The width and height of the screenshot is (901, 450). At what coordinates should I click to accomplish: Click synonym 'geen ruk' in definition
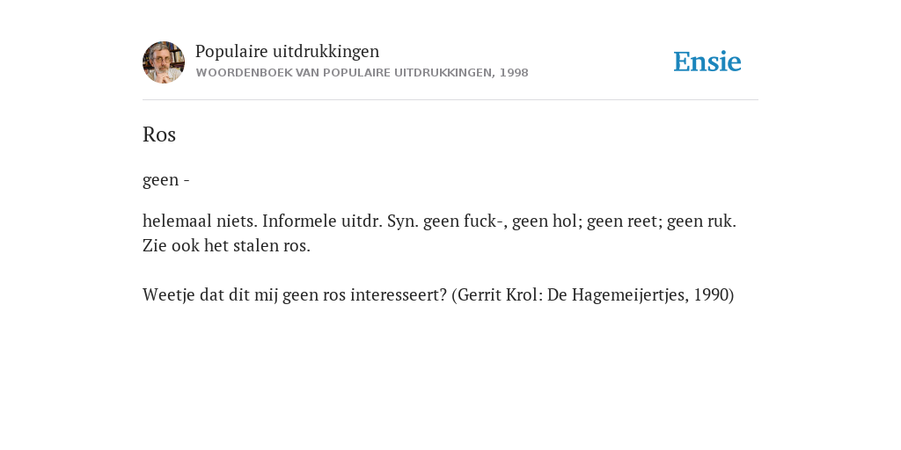pyautogui.click(x=701, y=221)
